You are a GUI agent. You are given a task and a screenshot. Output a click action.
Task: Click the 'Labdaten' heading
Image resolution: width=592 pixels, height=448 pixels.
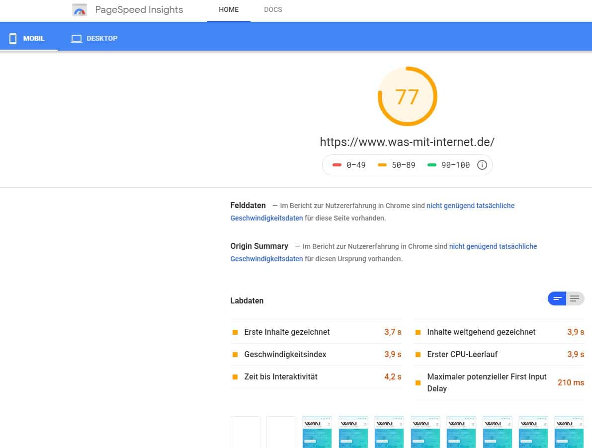pos(247,300)
